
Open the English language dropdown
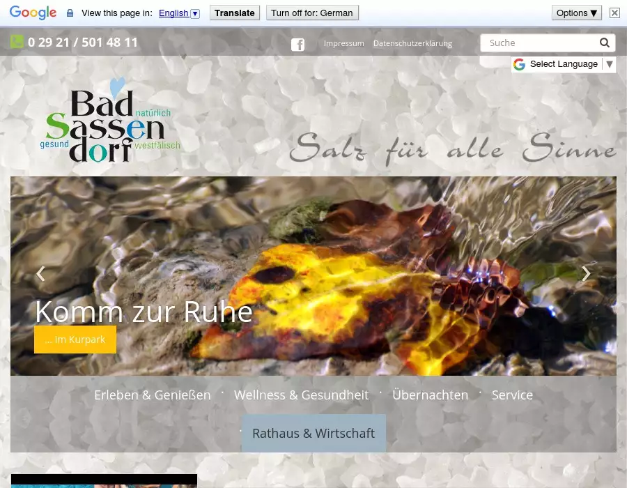(x=179, y=13)
